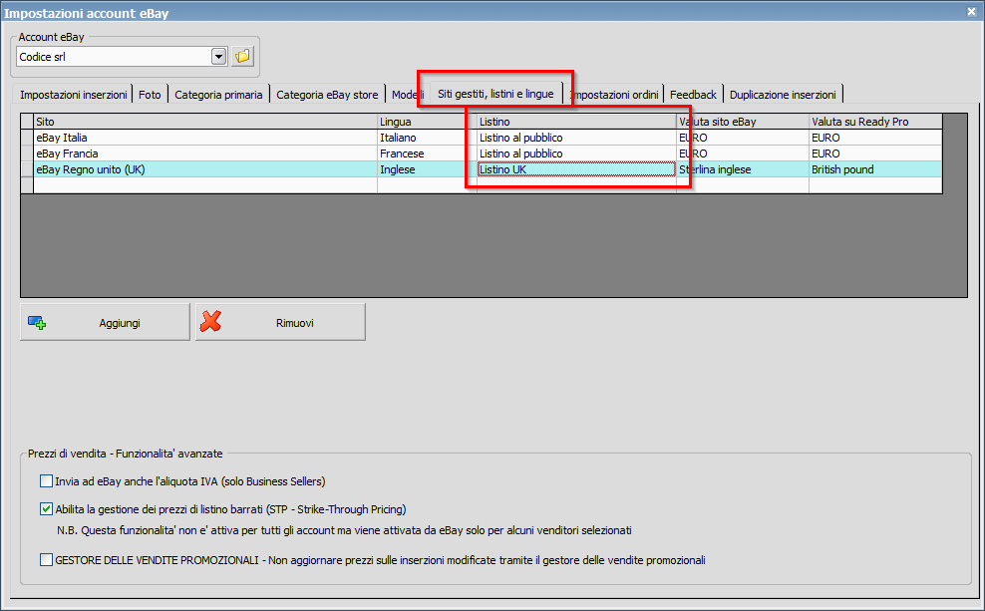The width and height of the screenshot is (985, 611).
Task: Click Valuta su Ready Pro column header
Action: [875, 122]
